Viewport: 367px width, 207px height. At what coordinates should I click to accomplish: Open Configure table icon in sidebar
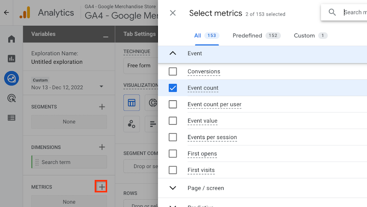tap(11, 118)
